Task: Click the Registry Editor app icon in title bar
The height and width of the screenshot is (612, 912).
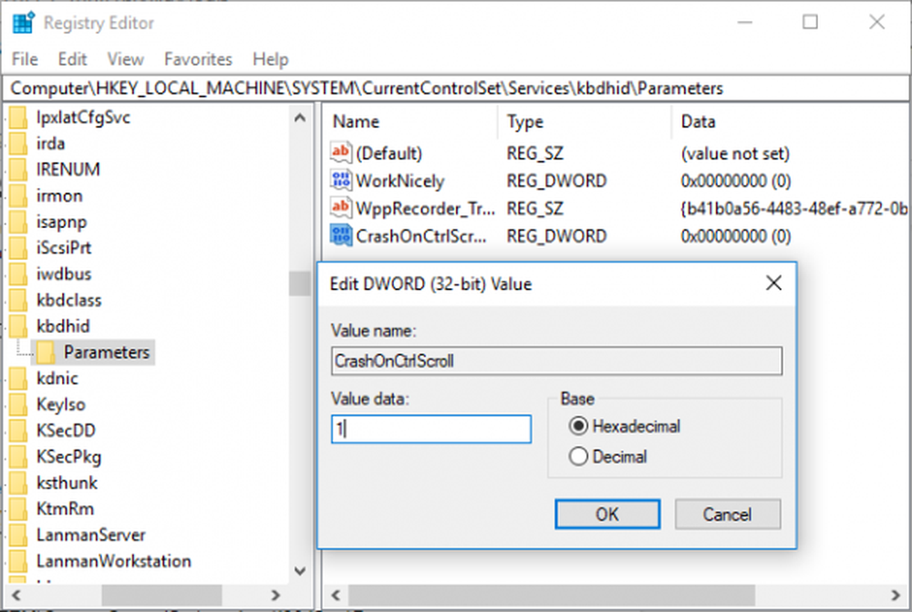Action: [x=24, y=22]
